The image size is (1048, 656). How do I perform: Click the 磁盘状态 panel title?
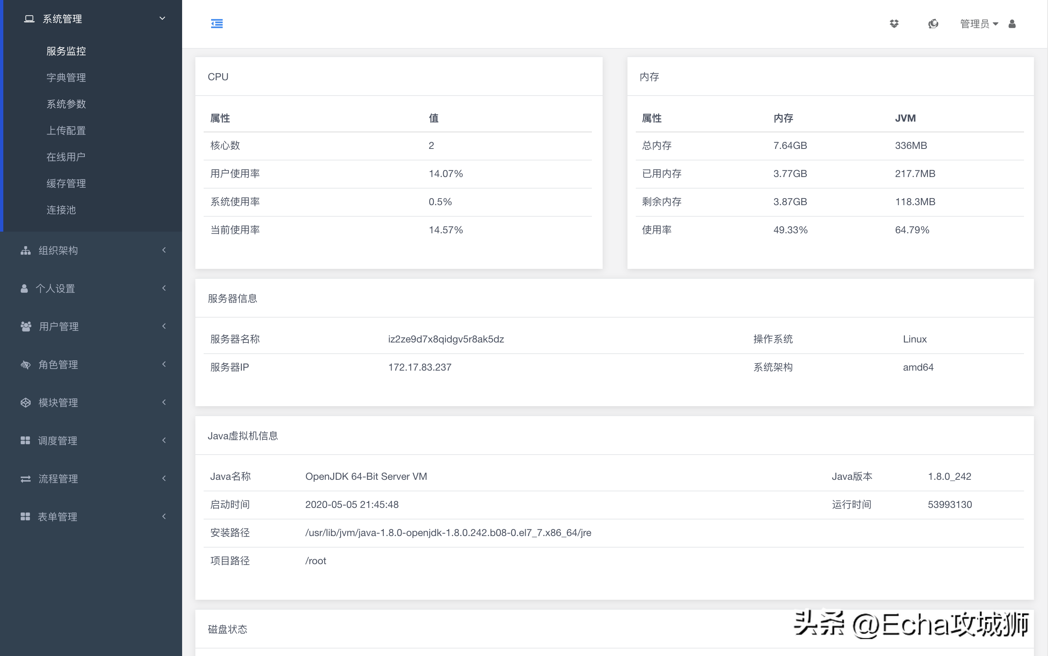pos(228,629)
